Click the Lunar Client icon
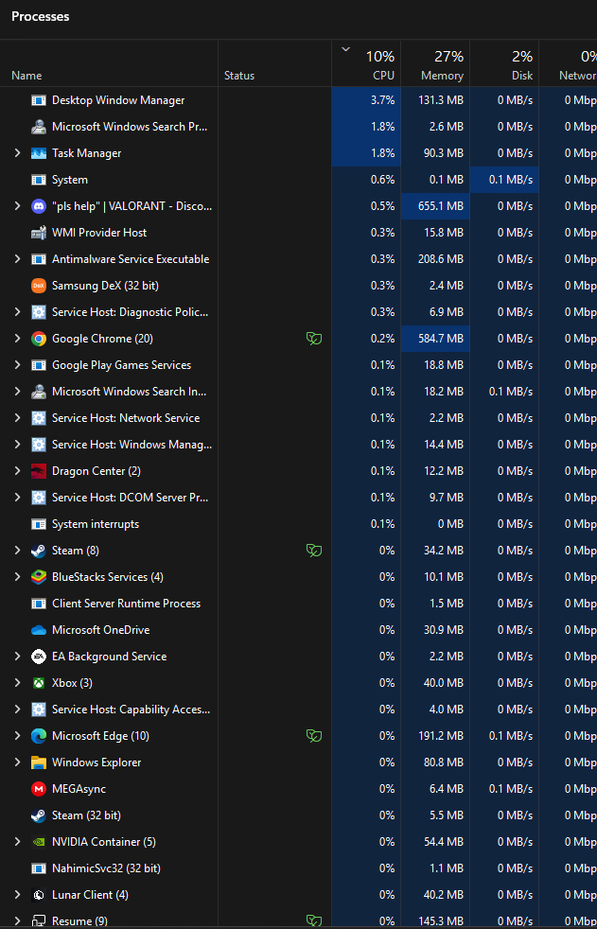 pyautogui.click(x=39, y=895)
